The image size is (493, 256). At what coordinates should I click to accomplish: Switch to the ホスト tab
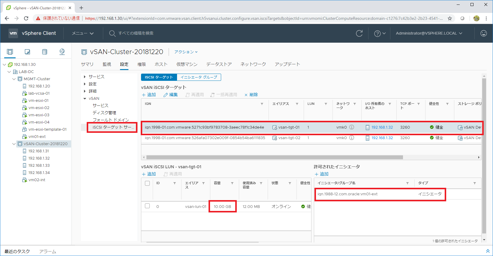coord(161,64)
